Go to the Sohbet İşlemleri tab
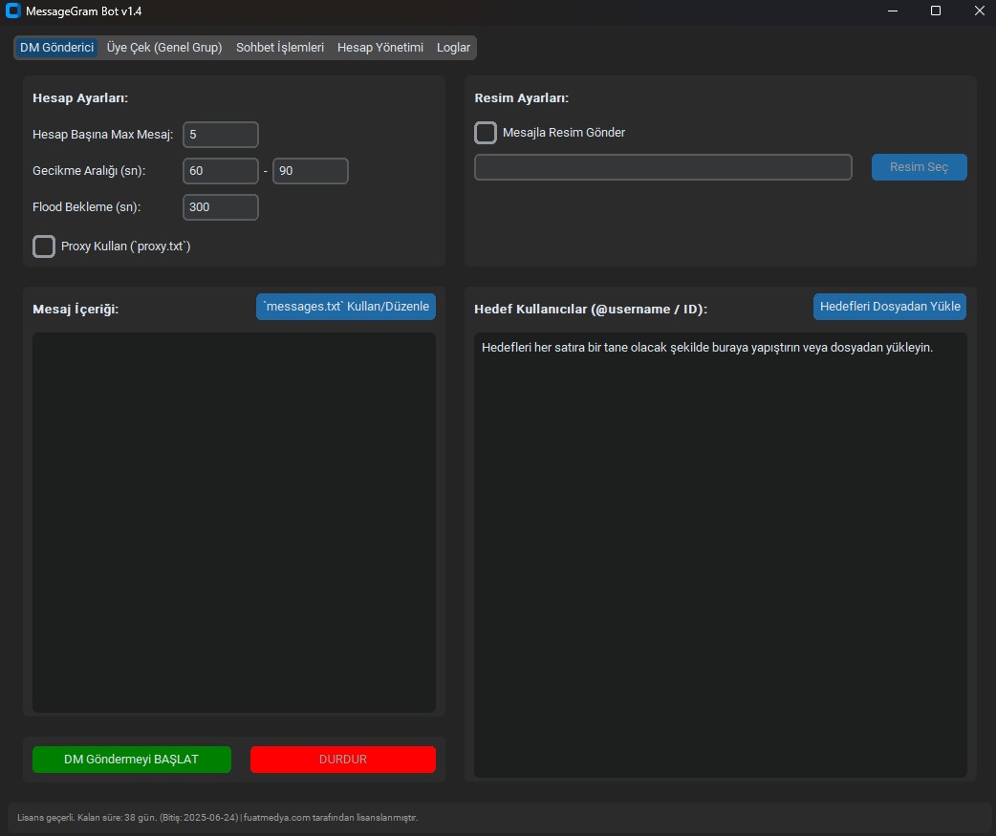The width and height of the screenshot is (996, 836). [280, 47]
